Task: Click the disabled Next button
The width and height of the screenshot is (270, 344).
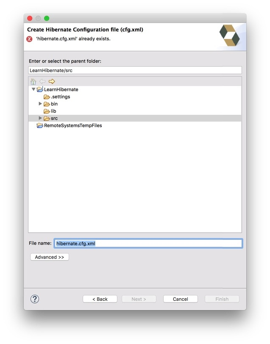Action: coord(139,299)
